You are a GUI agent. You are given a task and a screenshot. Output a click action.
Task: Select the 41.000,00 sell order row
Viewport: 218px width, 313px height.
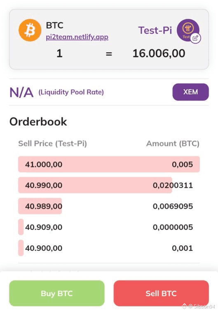click(x=109, y=164)
